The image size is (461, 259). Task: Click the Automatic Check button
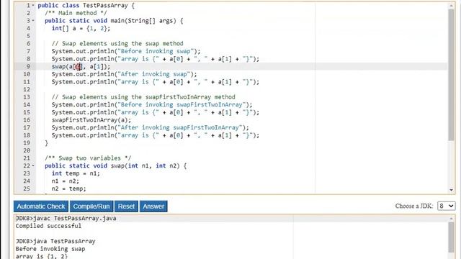coord(41,206)
